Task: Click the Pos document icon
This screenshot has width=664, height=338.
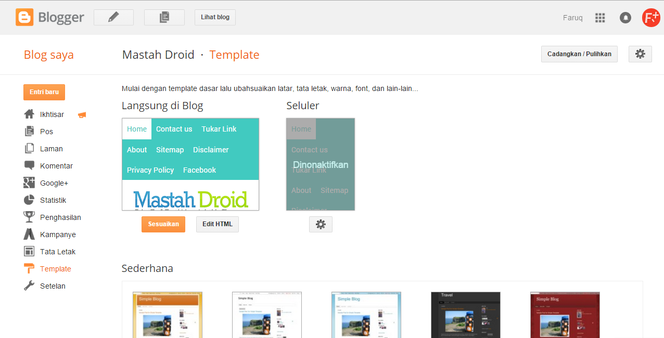Action: (x=29, y=132)
